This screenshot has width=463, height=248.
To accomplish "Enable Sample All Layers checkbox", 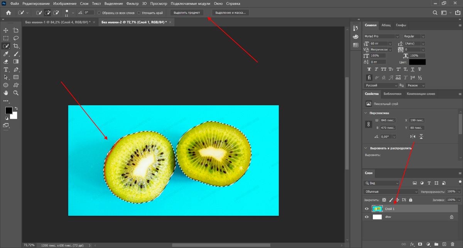I will 99,13.
